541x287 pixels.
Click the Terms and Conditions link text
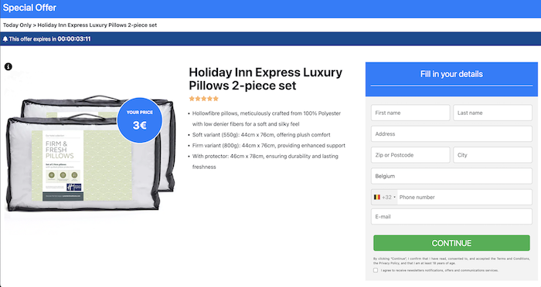pos(512,258)
